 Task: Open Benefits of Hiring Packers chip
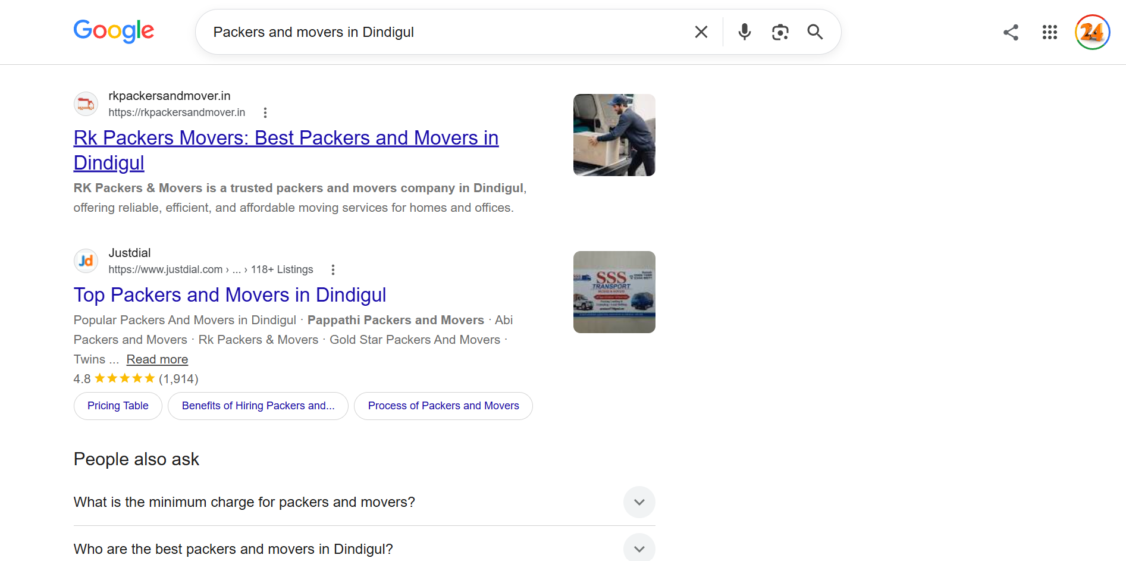click(x=258, y=406)
